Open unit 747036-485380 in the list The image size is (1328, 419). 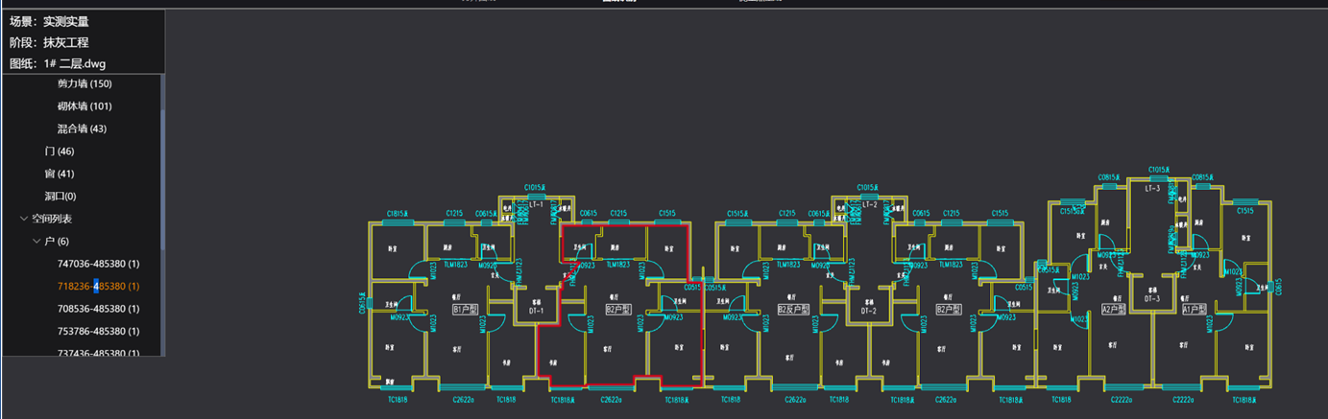pos(98,264)
